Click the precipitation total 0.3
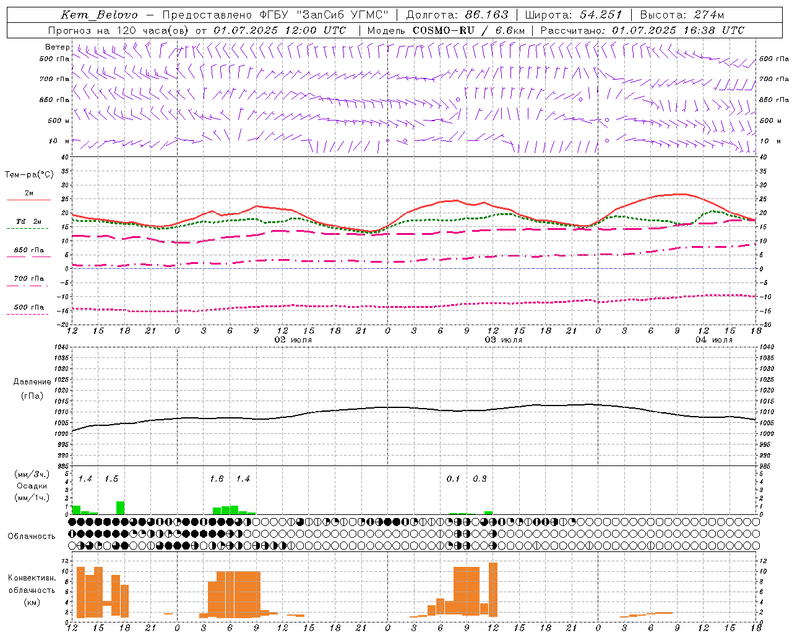Screen dimensions: 792x633 480,479
